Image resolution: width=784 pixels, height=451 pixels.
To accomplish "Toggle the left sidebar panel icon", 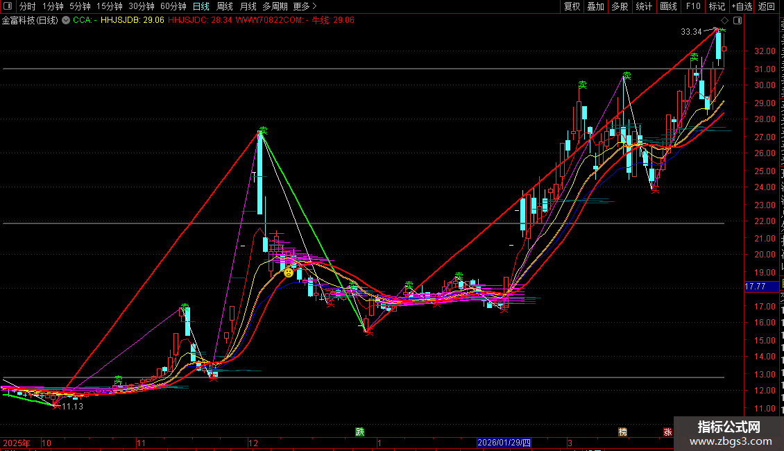I will [8, 6].
